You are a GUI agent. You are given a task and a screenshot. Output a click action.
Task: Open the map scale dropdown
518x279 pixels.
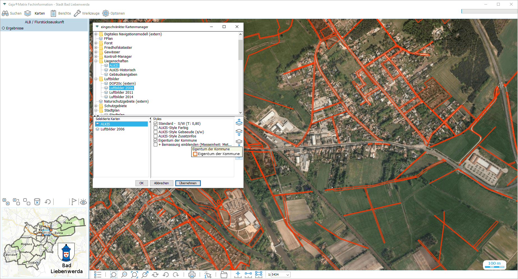[287, 275]
